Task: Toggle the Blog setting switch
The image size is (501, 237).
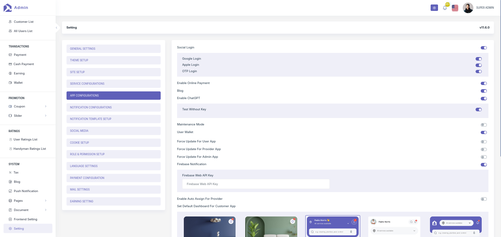Action: tap(484, 91)
